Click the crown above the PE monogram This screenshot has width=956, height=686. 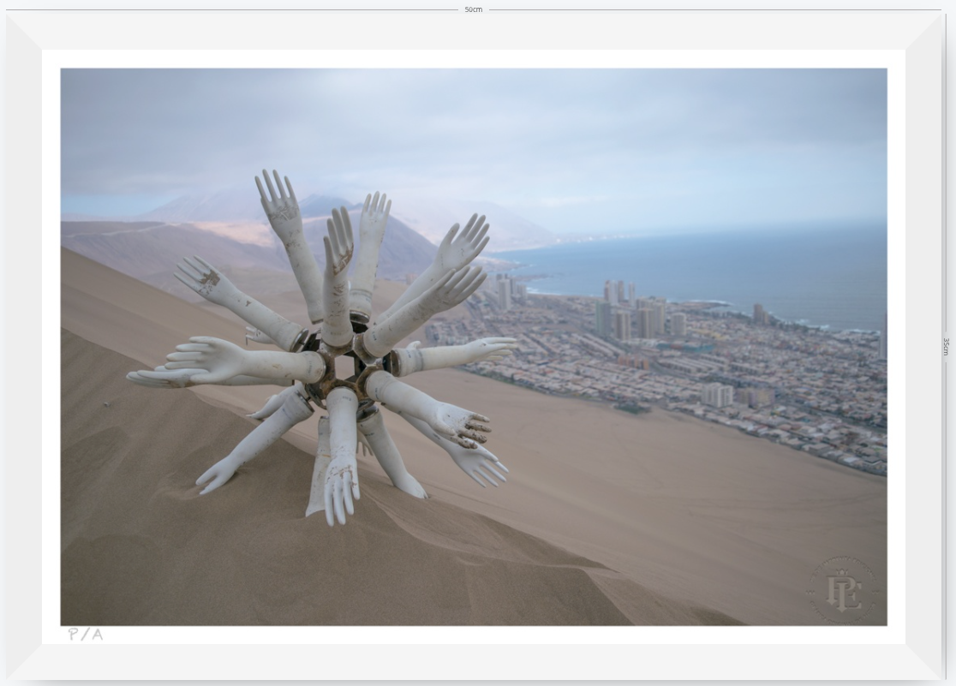(x=843, y=572)
